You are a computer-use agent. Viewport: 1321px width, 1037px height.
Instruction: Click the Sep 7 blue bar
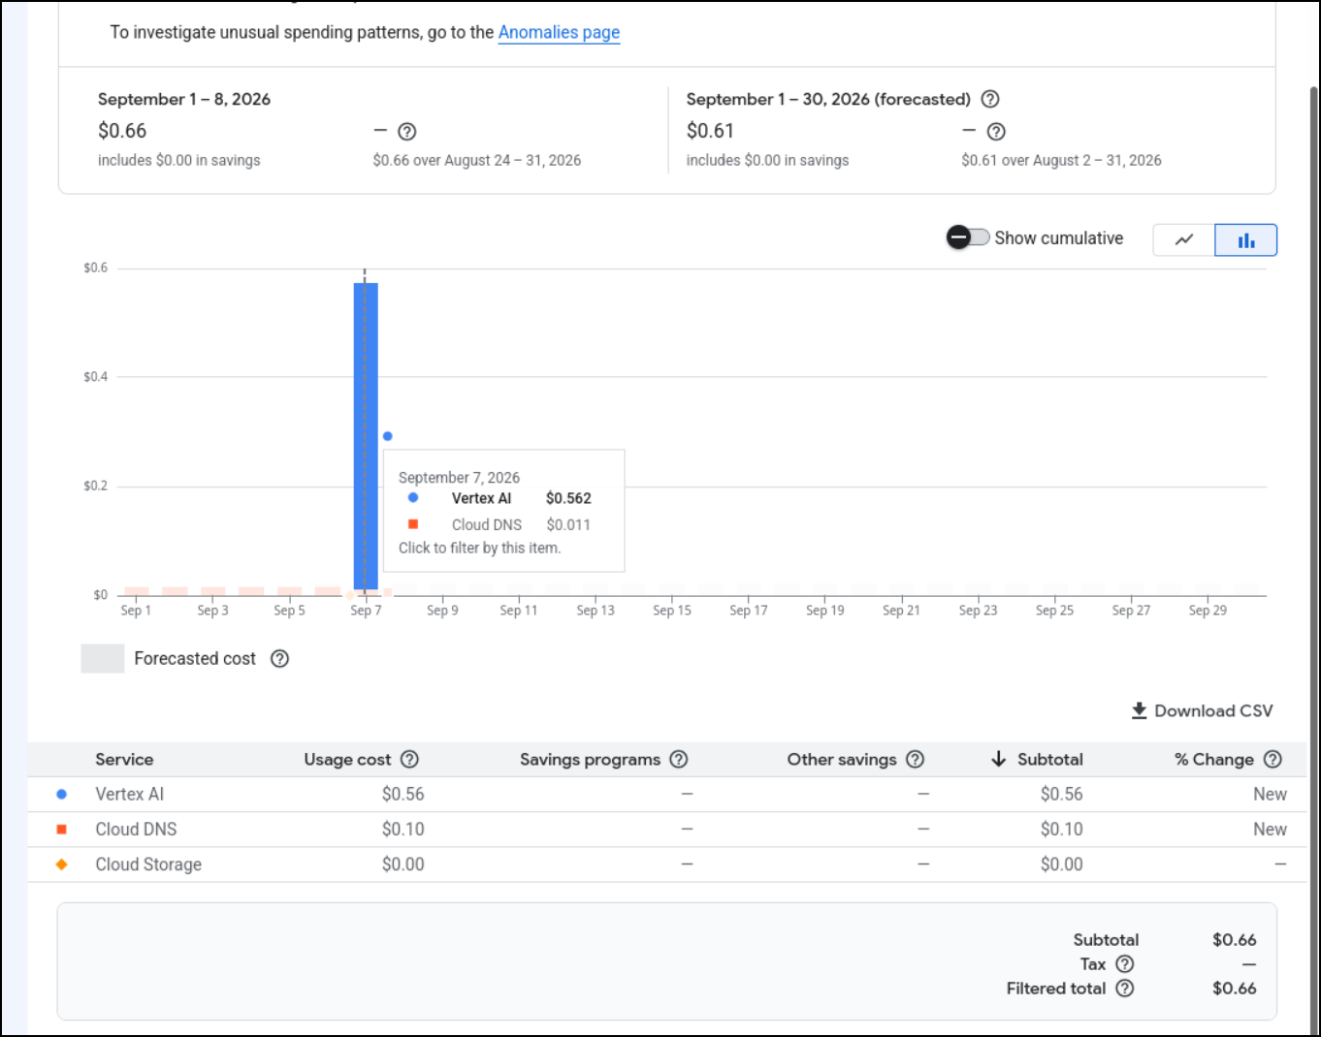[366, 436]
